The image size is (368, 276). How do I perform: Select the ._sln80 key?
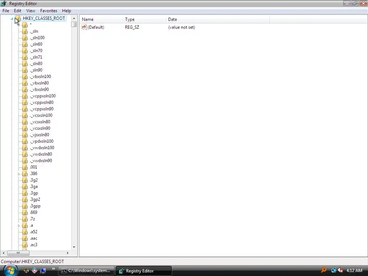click(x=36, y=64)
